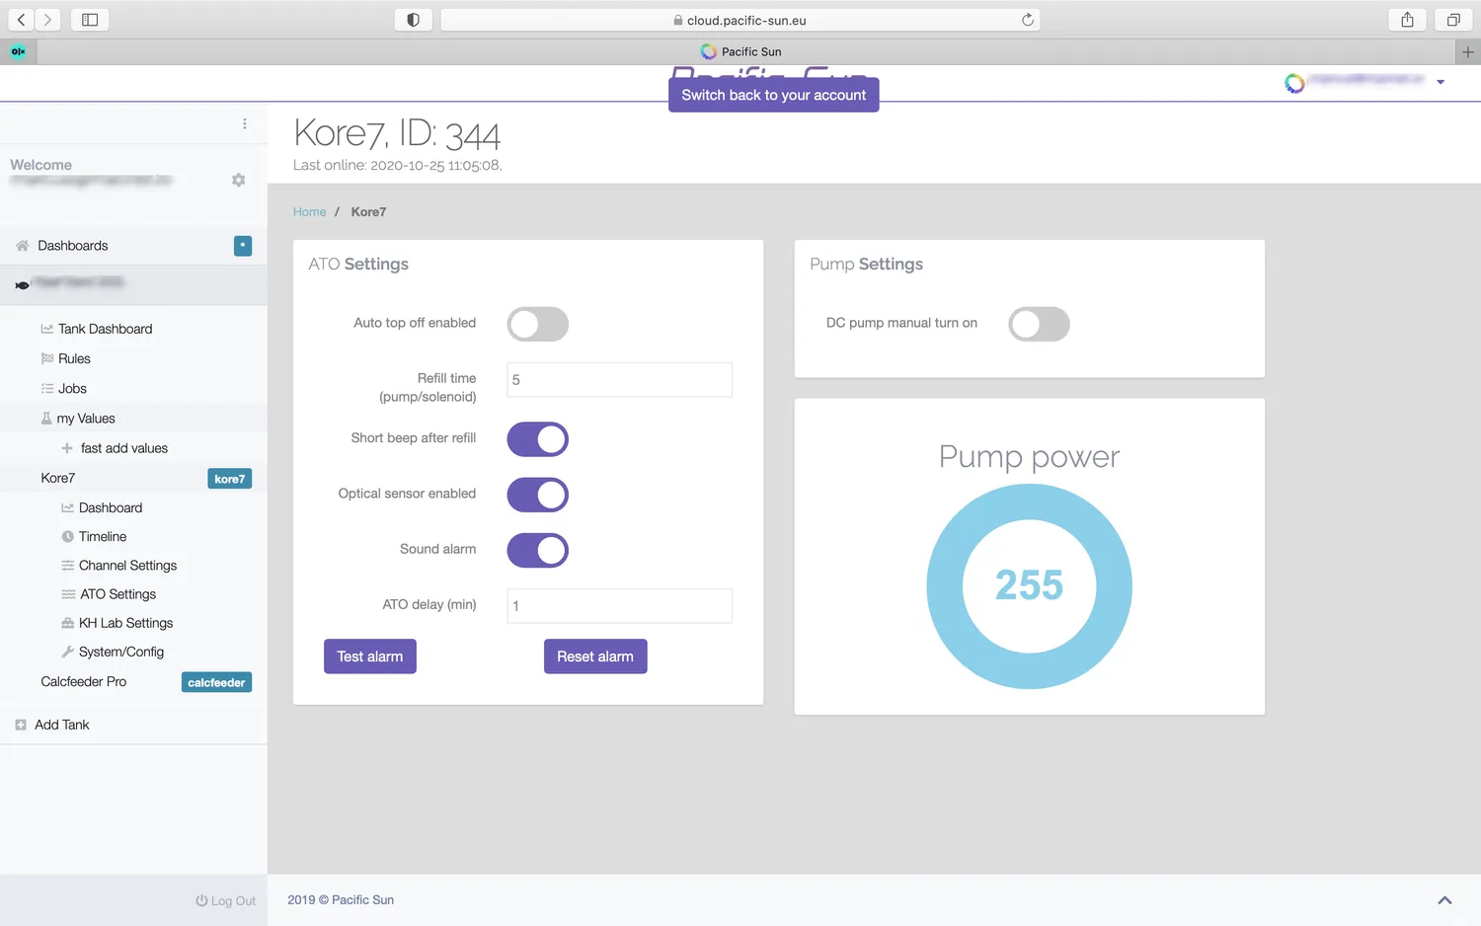Show the tab overview icon

(x=1453, y=20)
